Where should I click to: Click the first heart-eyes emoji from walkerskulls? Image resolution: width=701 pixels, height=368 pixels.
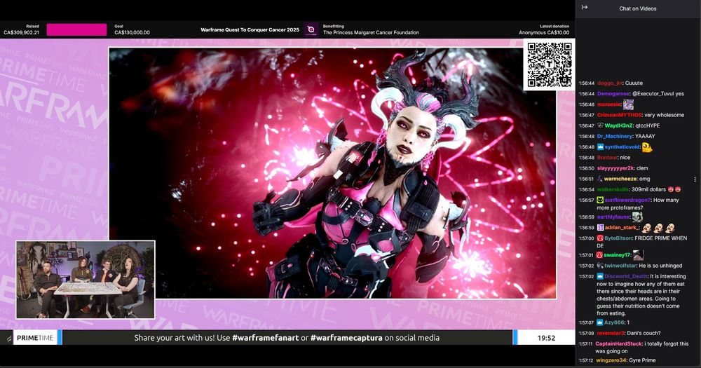[x=671, y=189]
